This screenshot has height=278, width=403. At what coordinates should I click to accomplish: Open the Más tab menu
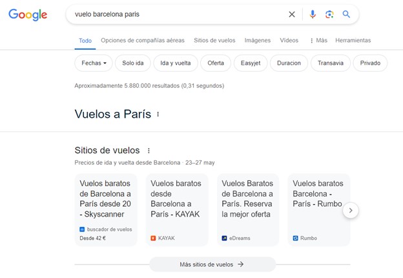(318, 40)
